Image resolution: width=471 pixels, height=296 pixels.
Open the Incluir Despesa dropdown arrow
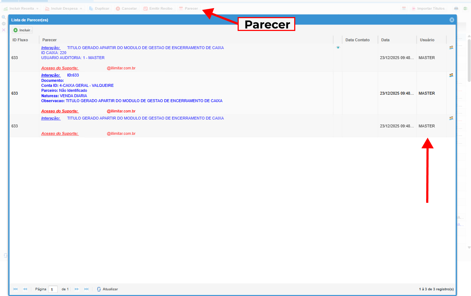[81, 9]
